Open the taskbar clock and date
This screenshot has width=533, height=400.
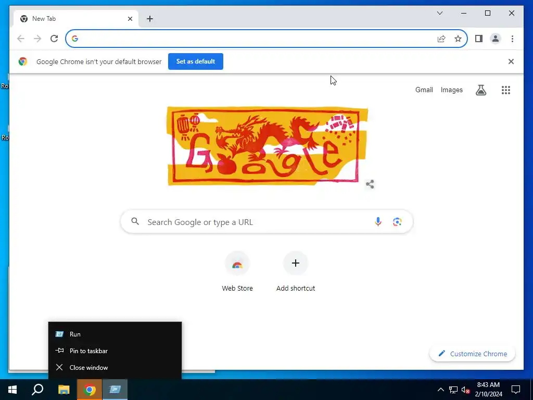point(488,390)
